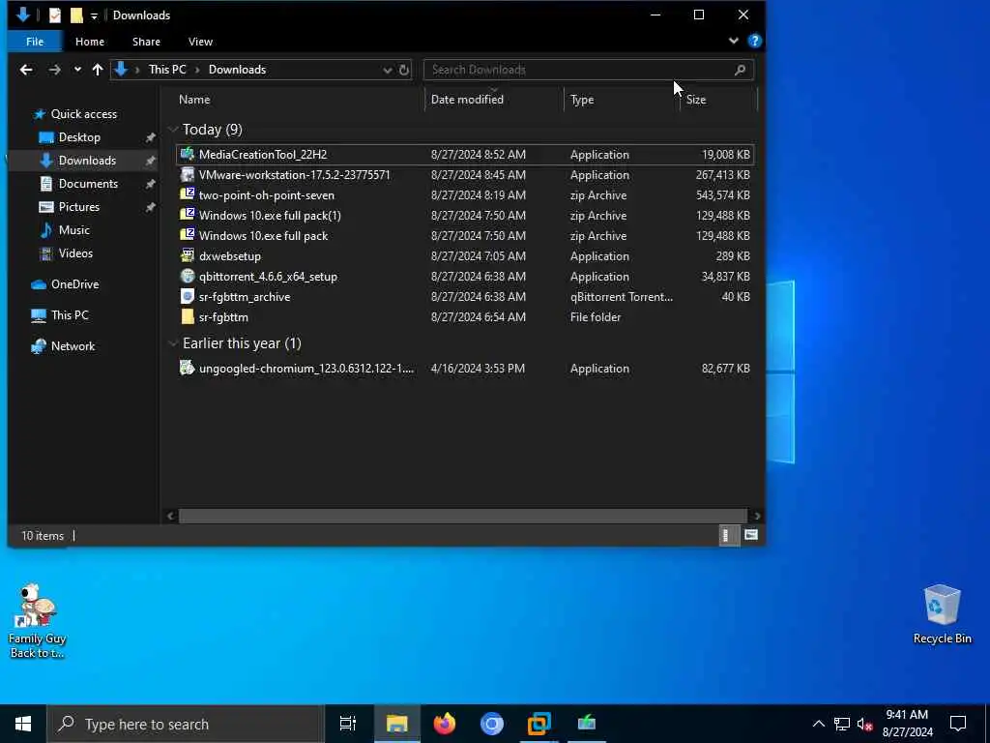Open Explorer help question mark
Image resolution: width=990 pixels, height=743 pixels.
pyautogui.click(x=754, y=41)
